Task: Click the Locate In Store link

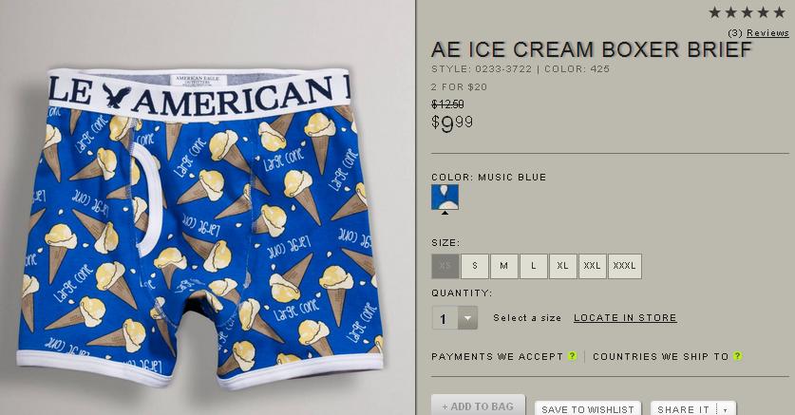Action: pyautogui.click(x=625, y=318)
